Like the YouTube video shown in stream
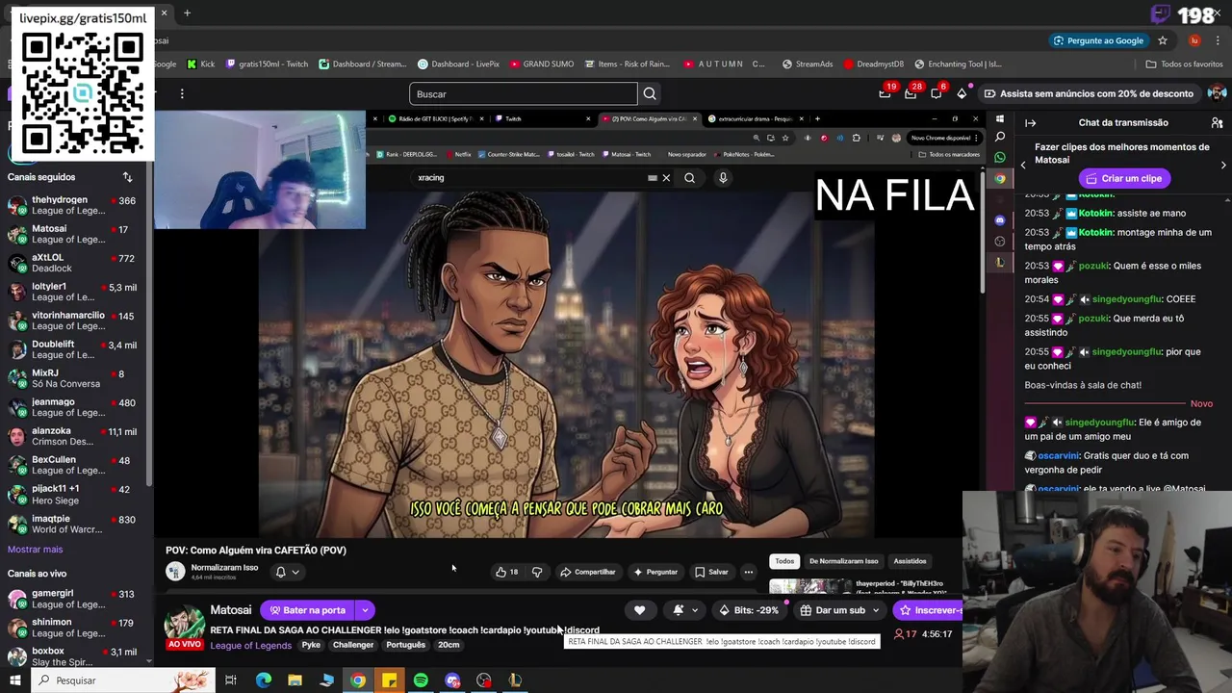Viewport: 1232px width, 693px height. click(506, 572)
